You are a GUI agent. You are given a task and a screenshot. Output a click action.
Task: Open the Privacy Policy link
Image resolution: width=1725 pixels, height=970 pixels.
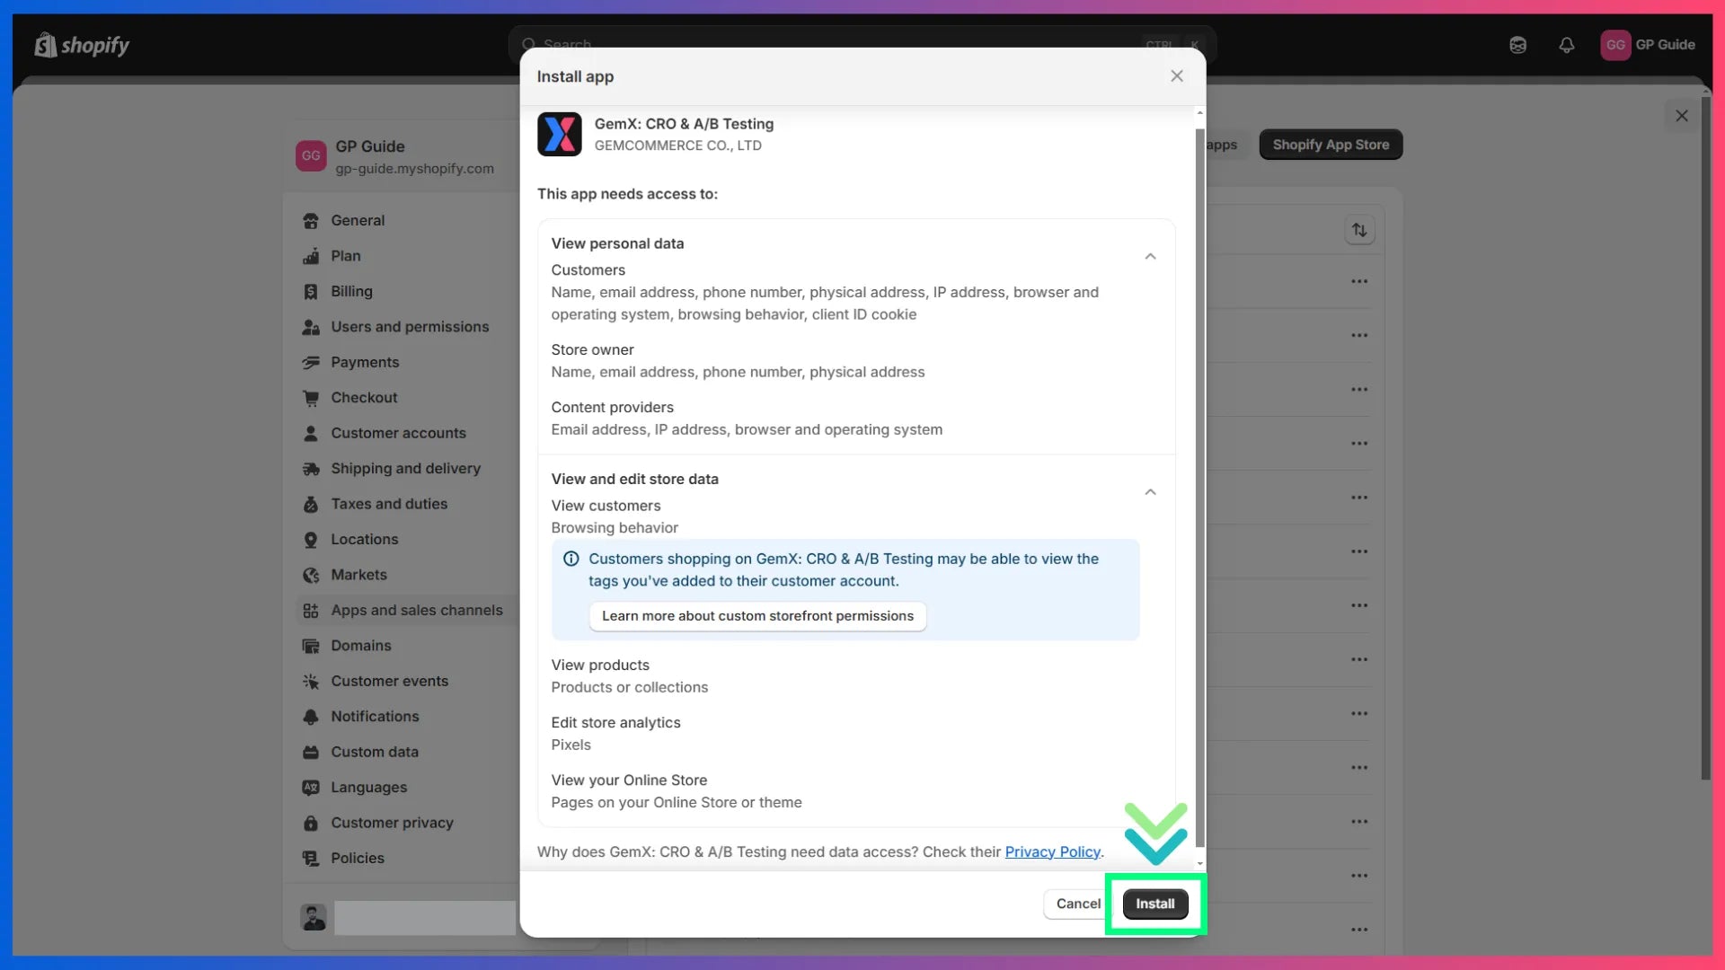(x=1052, y=851)
